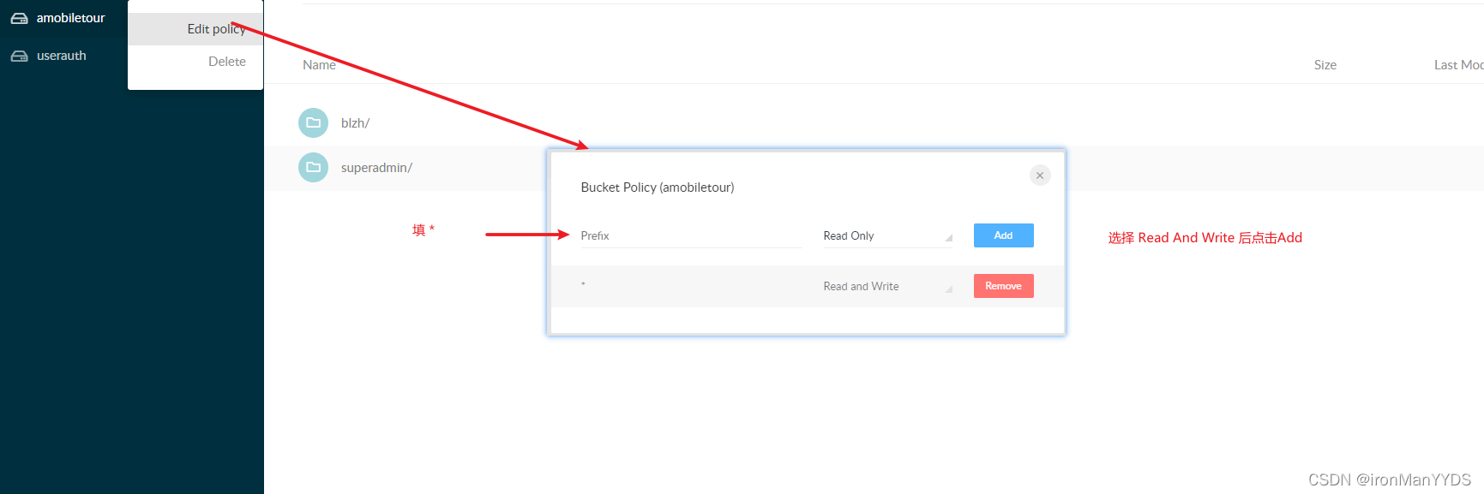Screen dimensions: 1484x494
Task: Close the Bucket Policy dialog
Action: click(1040, 176)
